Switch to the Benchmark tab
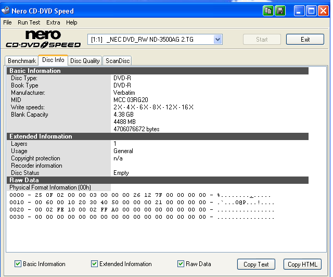 pyautogui.click(x=22, y=61)
